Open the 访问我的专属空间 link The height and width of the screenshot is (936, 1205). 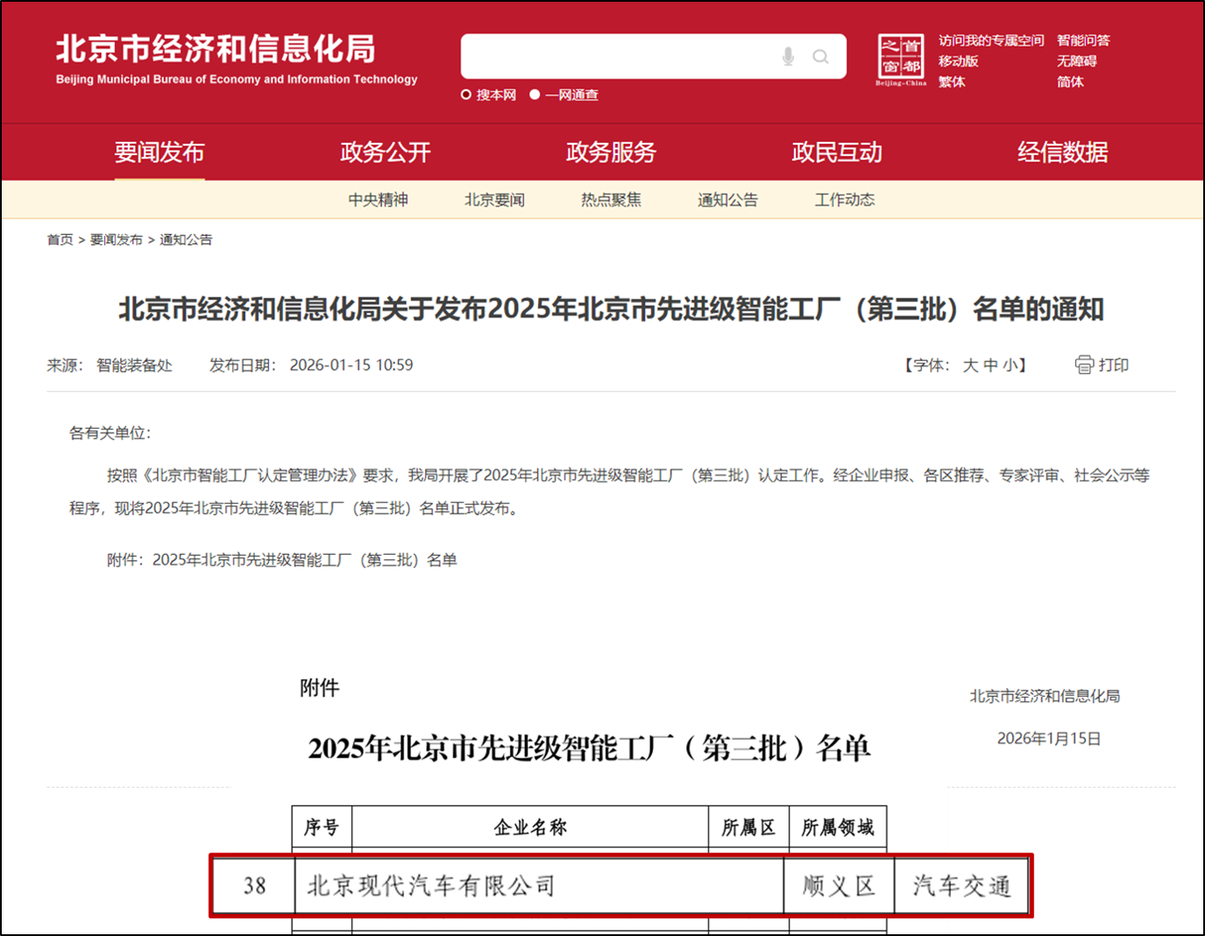[991, 41]
